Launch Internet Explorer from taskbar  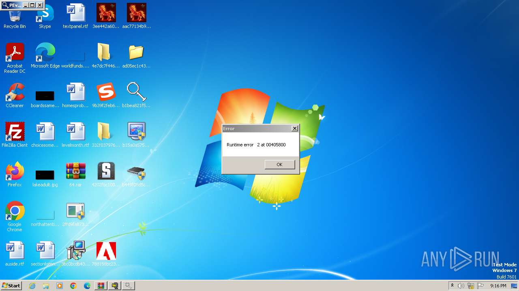(32, 286)
